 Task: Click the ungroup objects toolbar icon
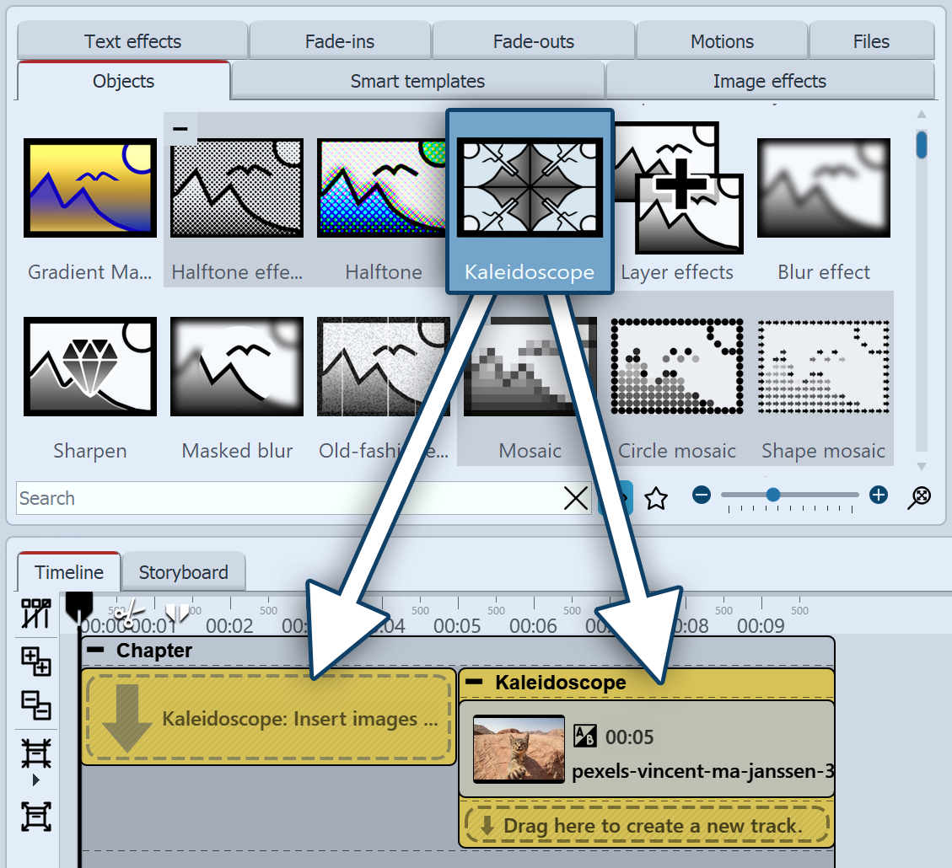coord(36,705)
